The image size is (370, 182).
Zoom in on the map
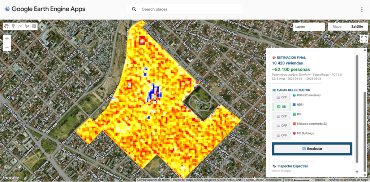point(7,39)
